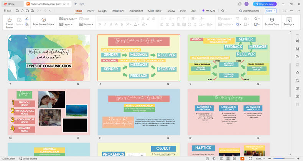Click the more options ellipsis button
Viewport: 303px width, 161px height.
291,11
